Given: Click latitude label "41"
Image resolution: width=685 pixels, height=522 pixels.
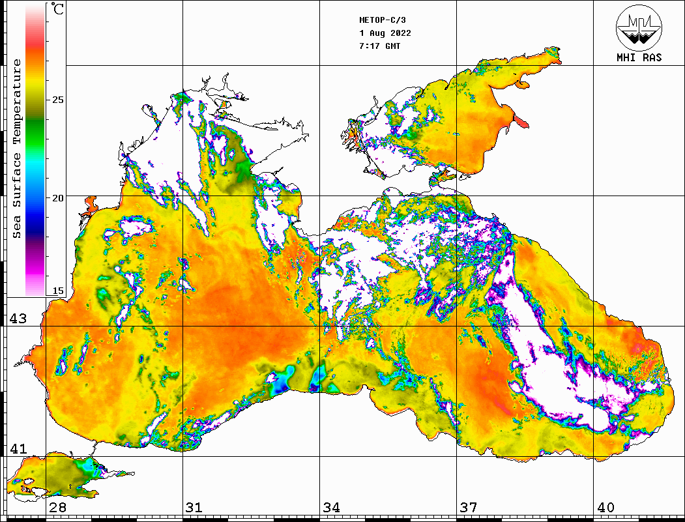Looking at the screenshot, I should [18, 448].
